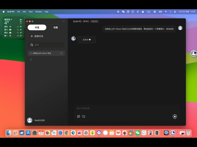Open Chrome from the Dock
Image resolution: width=197 pixels, height=147 pixels.
(x=67, y=133)
